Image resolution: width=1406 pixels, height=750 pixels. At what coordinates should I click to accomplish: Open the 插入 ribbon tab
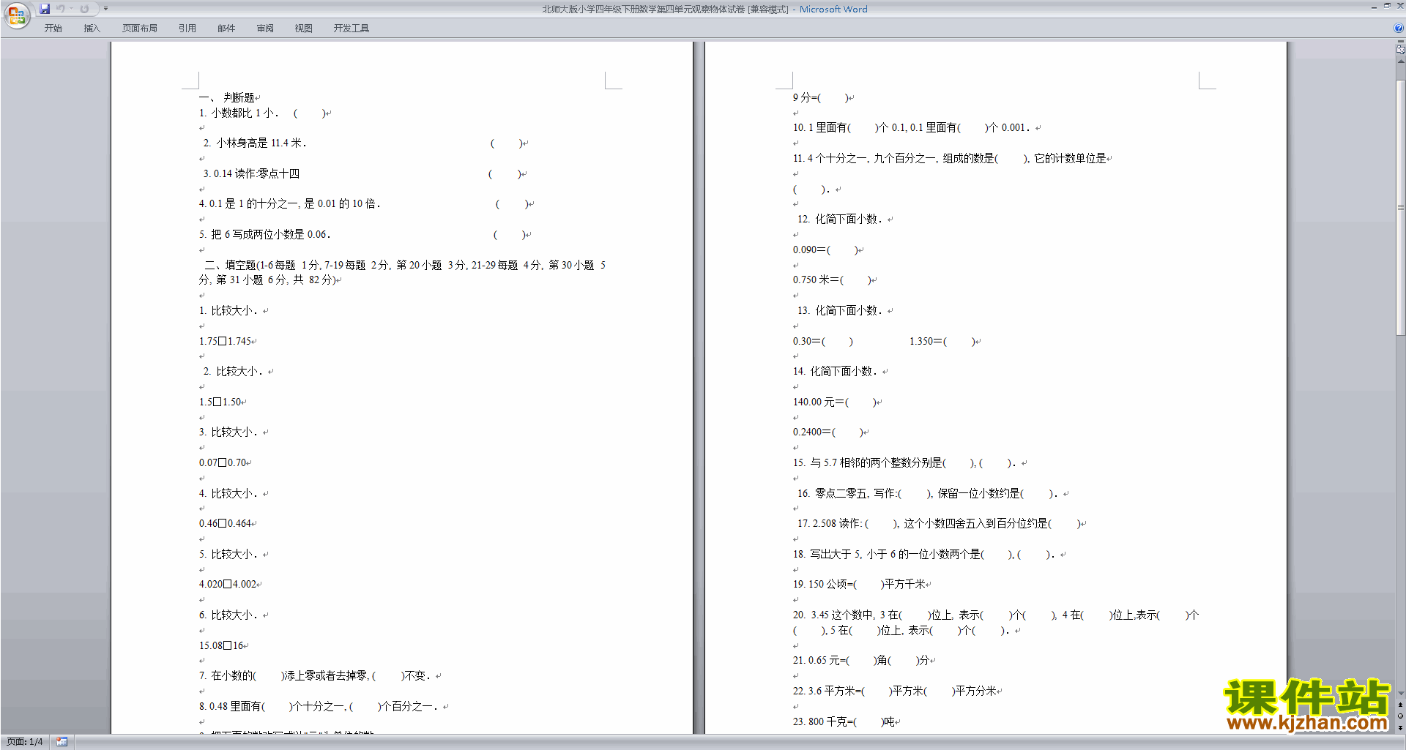coord(92,29)
